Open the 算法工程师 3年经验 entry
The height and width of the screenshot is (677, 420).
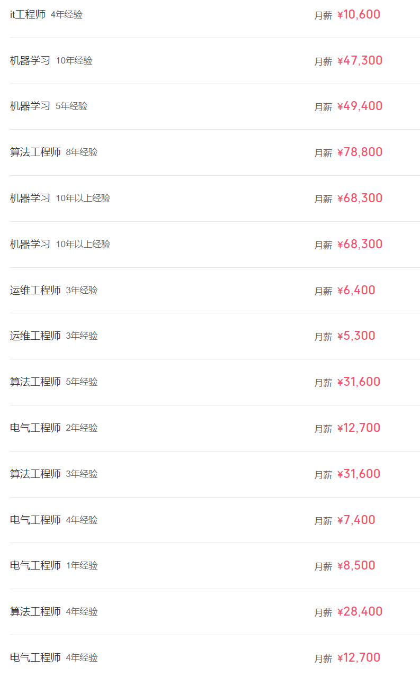[35, 474]
